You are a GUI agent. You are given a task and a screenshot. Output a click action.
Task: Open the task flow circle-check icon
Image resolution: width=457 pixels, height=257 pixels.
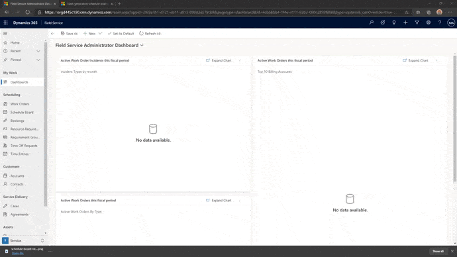[x=383, y=23]
